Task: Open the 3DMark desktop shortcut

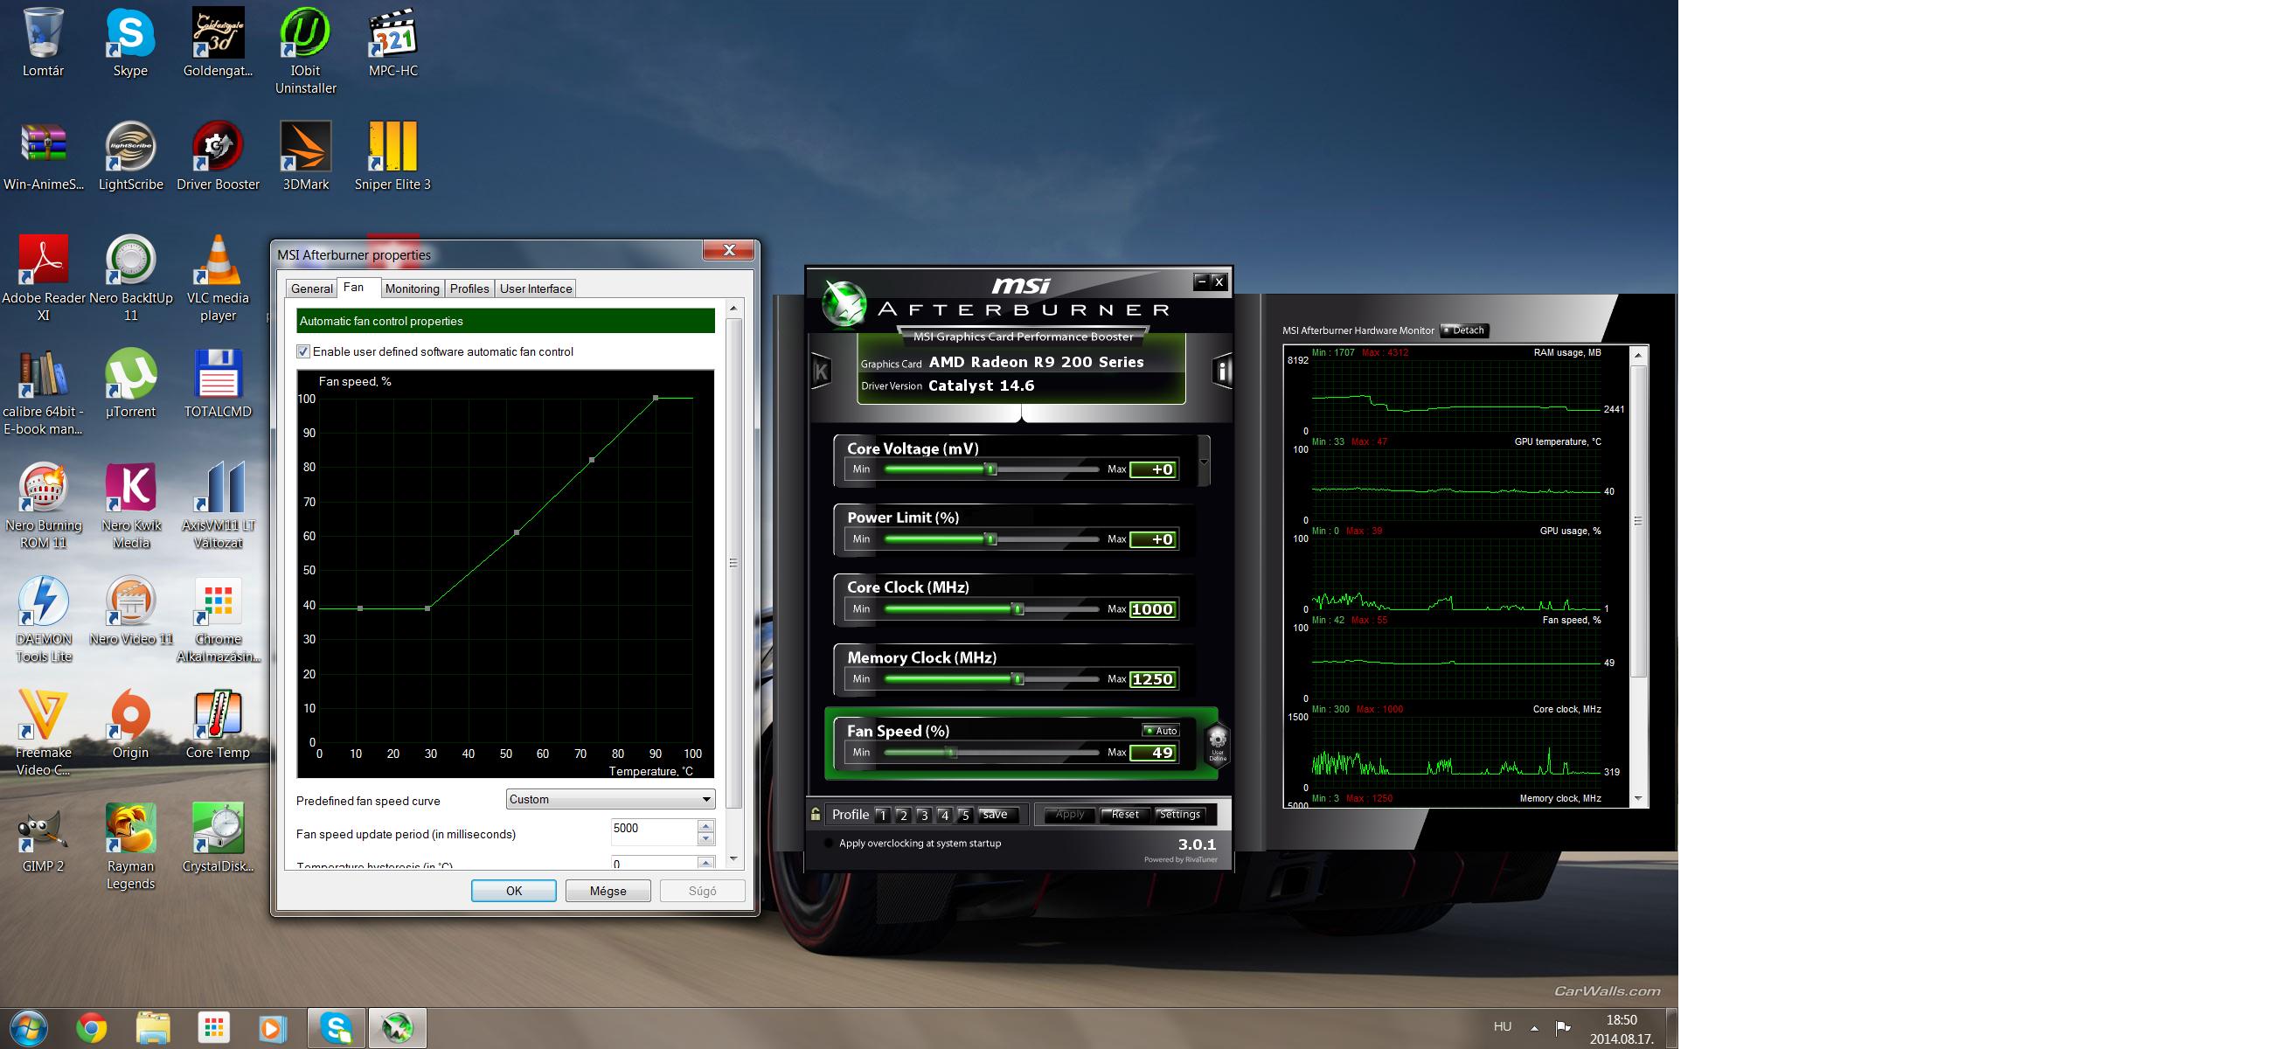Action: coord(305,156)
